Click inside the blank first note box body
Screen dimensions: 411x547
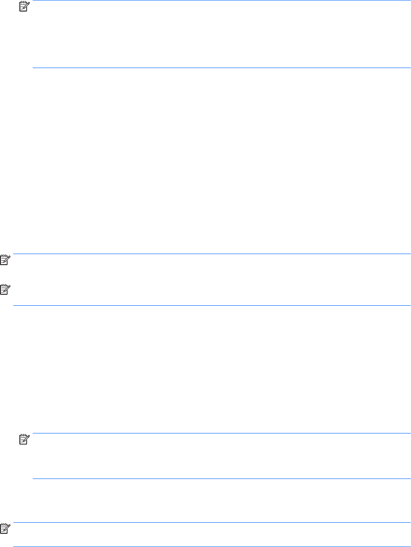coord(221,34)
